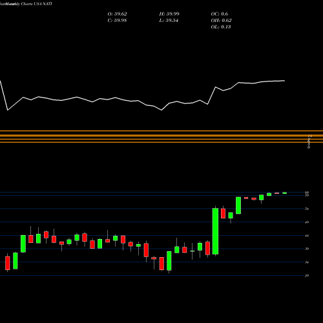323x323 pixels.
Task: Click the 'OH: 0.62' readout
Action: pos(221,21)
